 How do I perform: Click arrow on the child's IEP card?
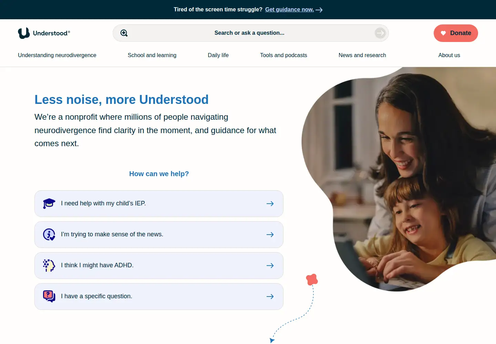(270, 204)
